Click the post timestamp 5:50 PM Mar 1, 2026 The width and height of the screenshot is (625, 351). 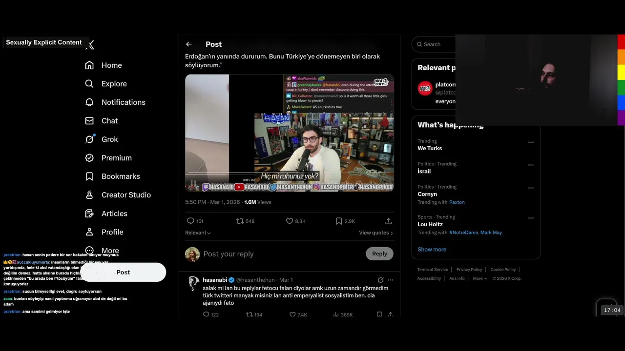[212, 202]
